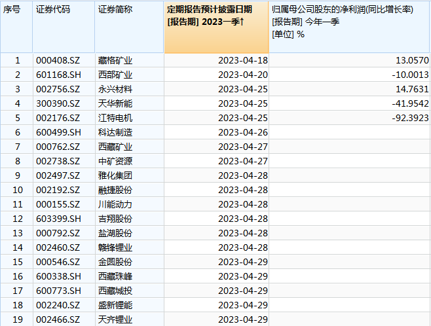This screenshot has width=431, height=326.
Task: Click security name 藏格矿业
Action: (x=115, y=60)
